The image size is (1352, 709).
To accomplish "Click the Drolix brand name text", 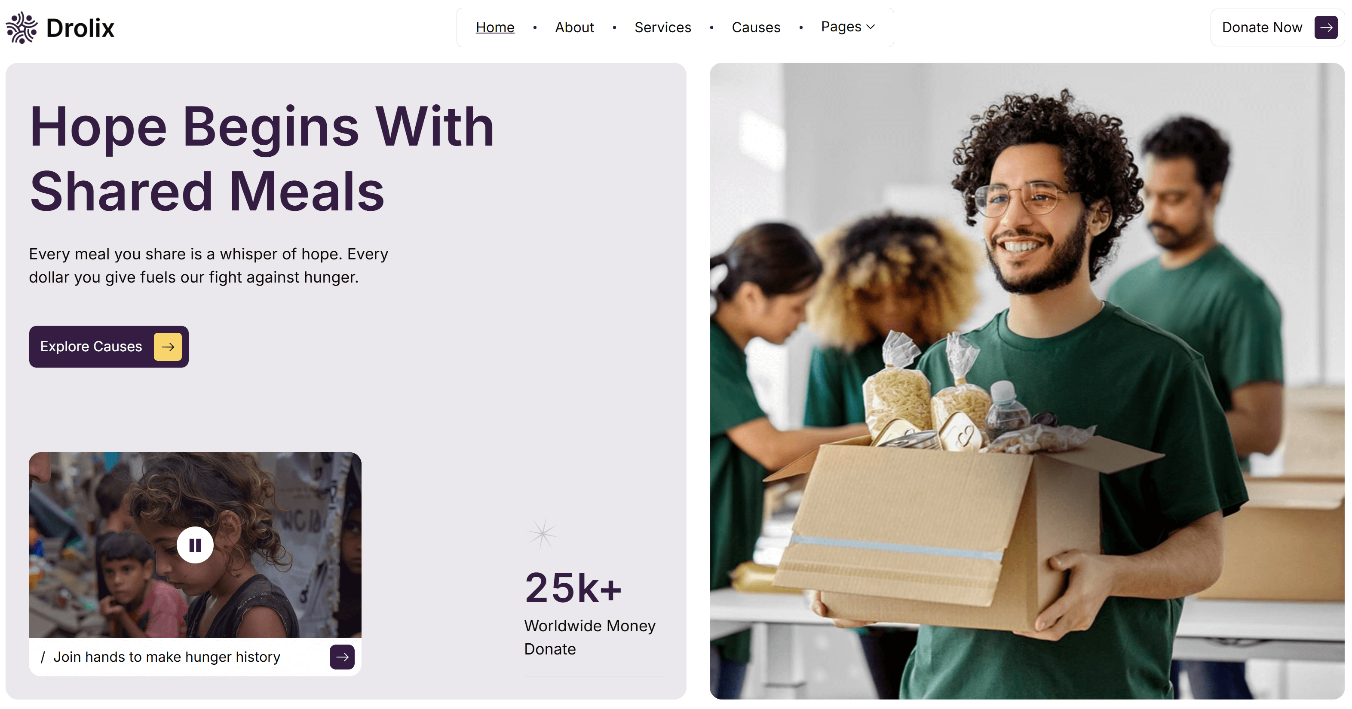I will 80,28.
